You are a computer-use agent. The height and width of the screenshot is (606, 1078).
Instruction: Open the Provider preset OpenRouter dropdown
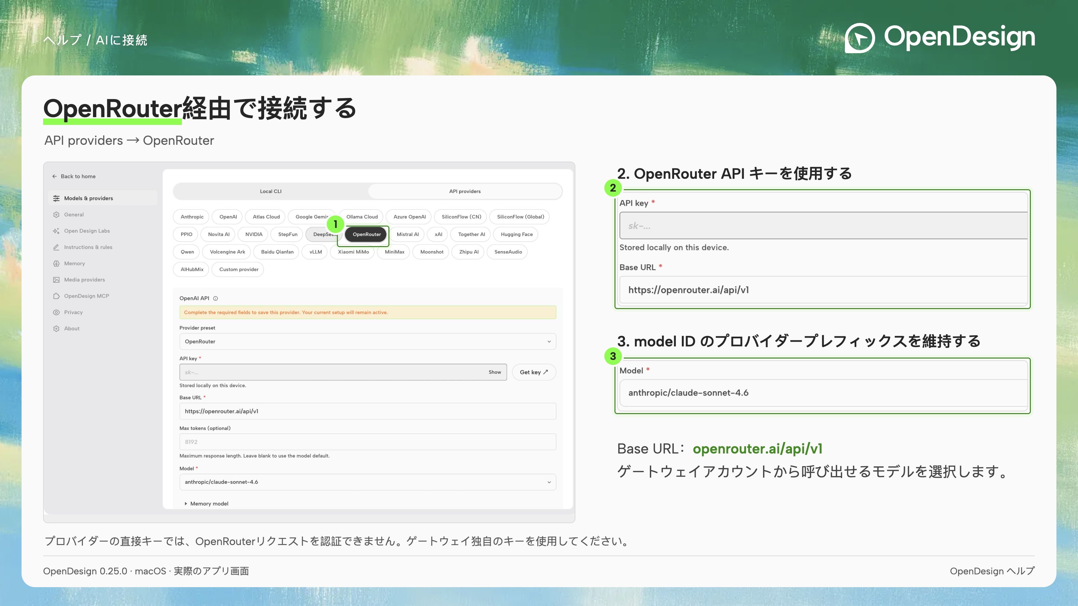368,341
